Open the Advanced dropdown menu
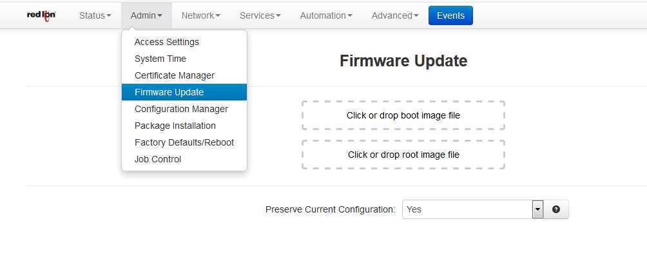 [x=395, y=15]
